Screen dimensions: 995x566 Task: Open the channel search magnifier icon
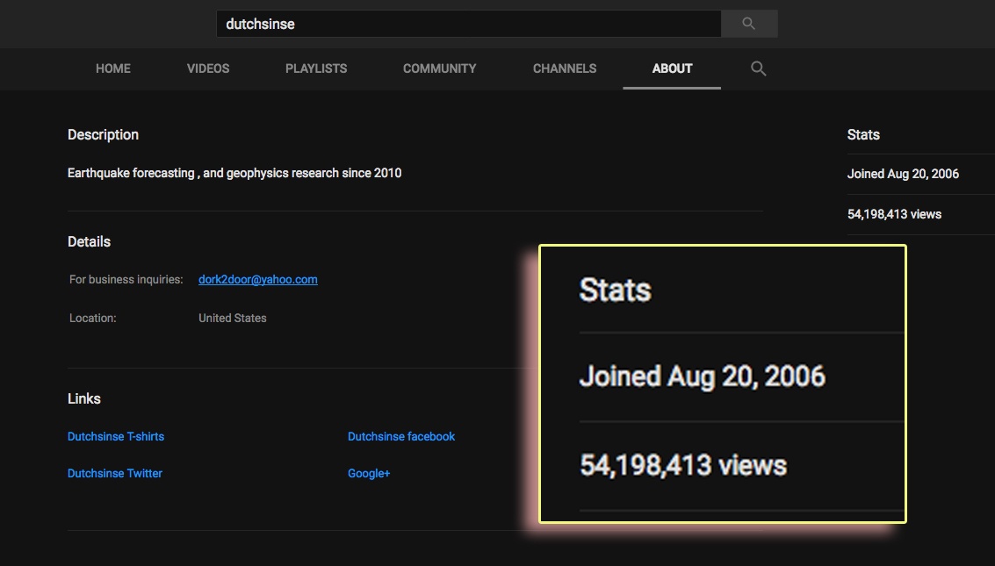coord(758,68)
